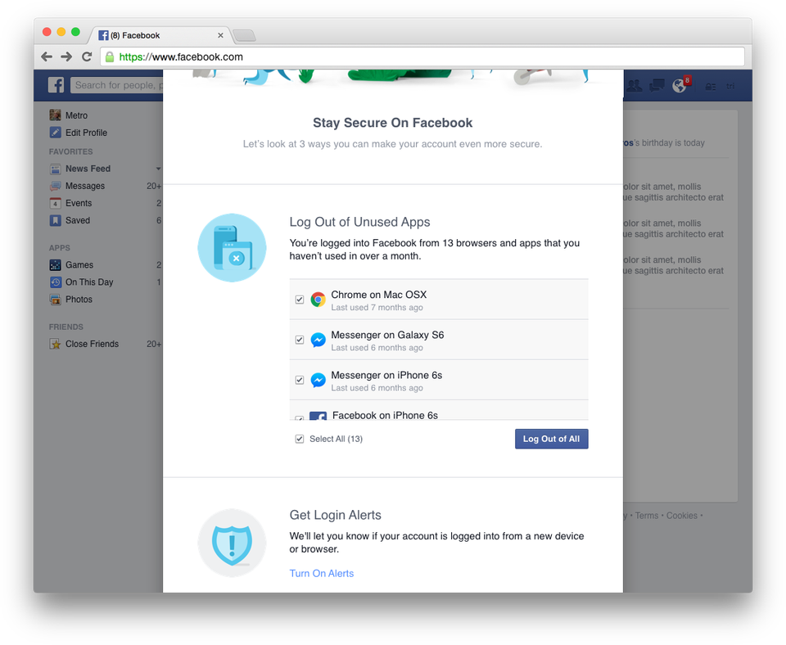Screen dimensions: 786x645
Task: Click the browser forward arrow
Action: pos(66,56)
